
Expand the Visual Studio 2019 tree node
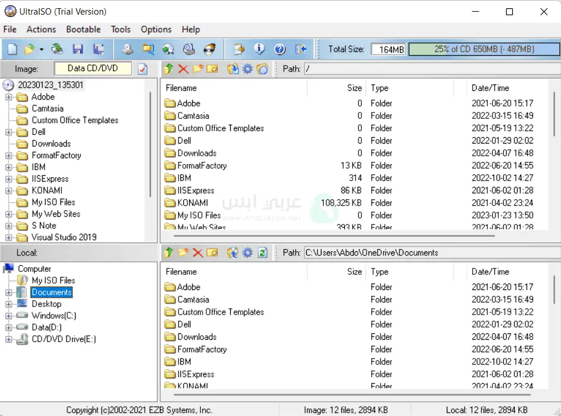click(8, 238)
